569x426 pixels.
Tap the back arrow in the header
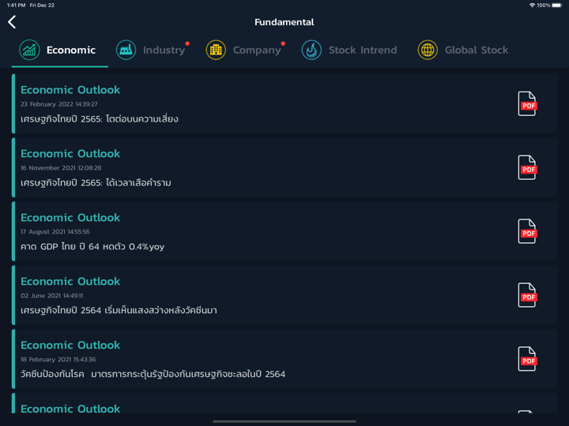pyautogui.click(x=12, y=22)
